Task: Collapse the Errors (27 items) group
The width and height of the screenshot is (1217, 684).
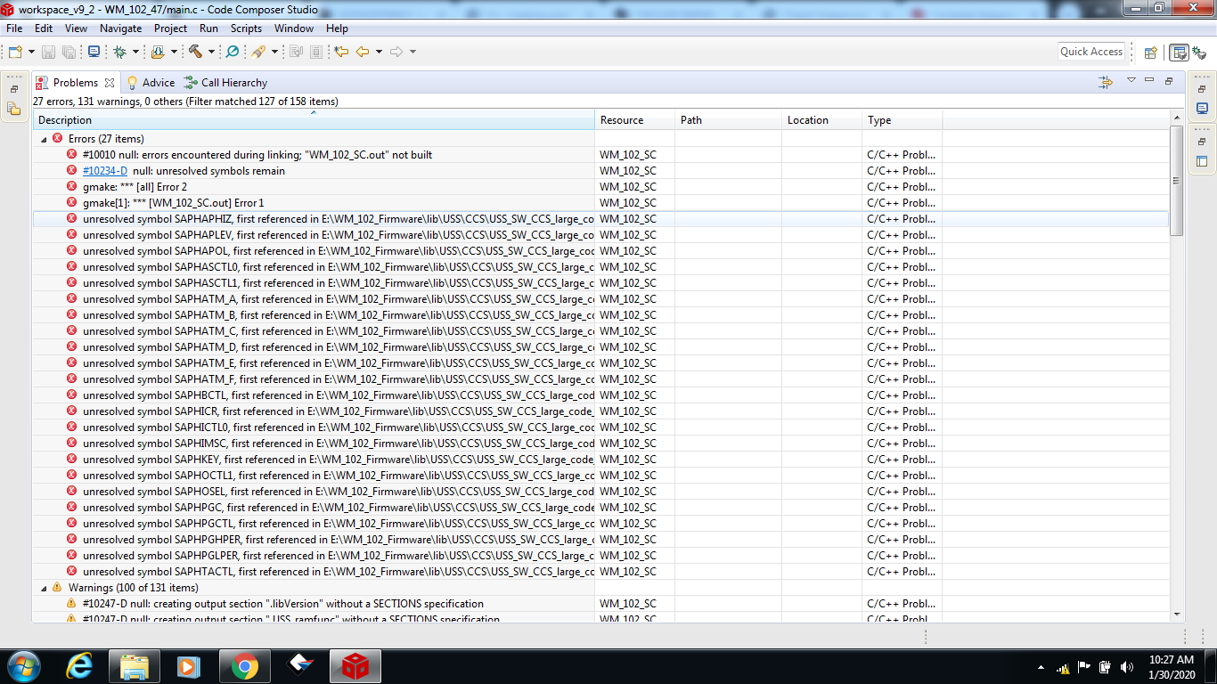Action: [x=43, y=138]
